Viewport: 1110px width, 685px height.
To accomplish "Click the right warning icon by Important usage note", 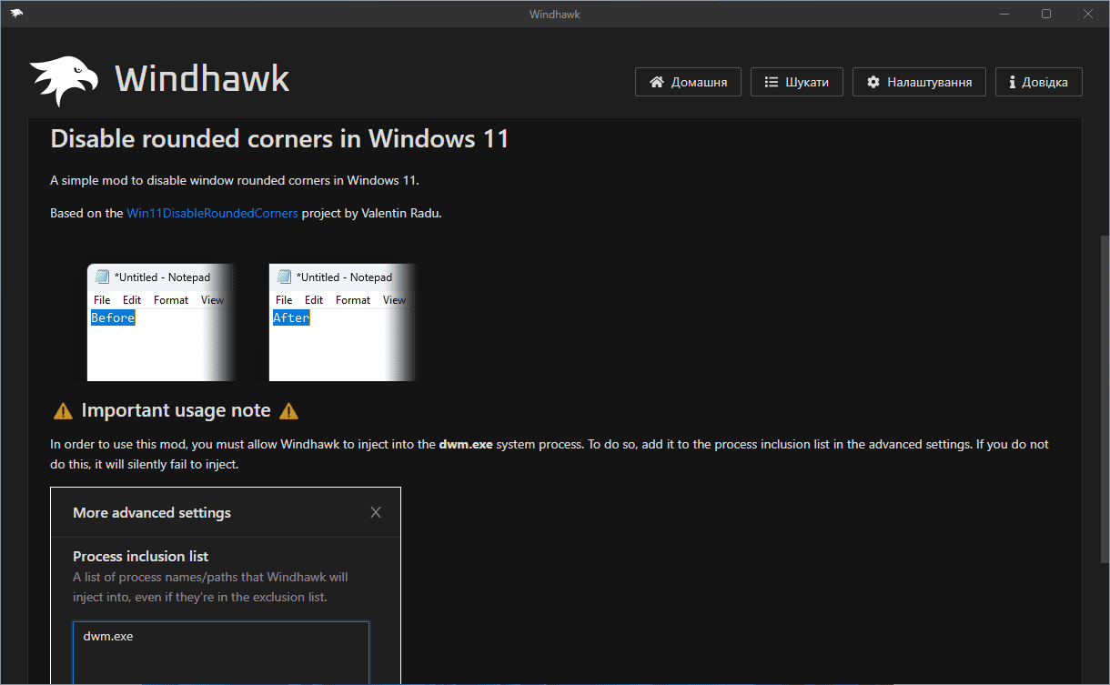I will click(x=288, y=411).
